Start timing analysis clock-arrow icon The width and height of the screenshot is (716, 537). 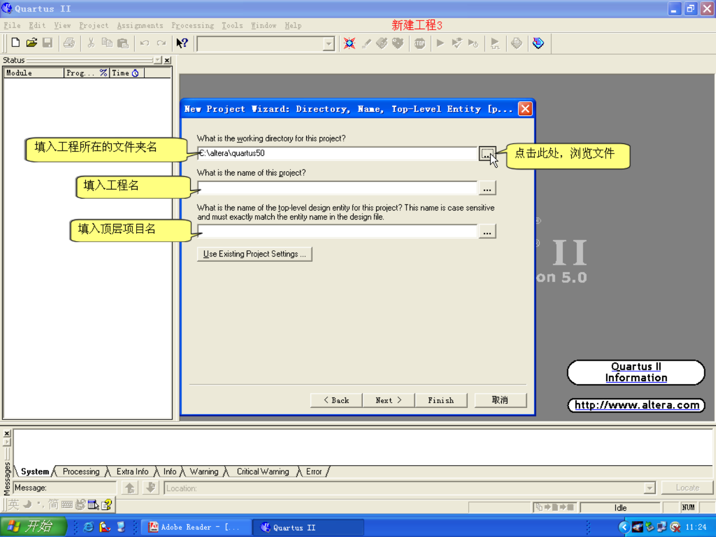(x=473, y=43)
